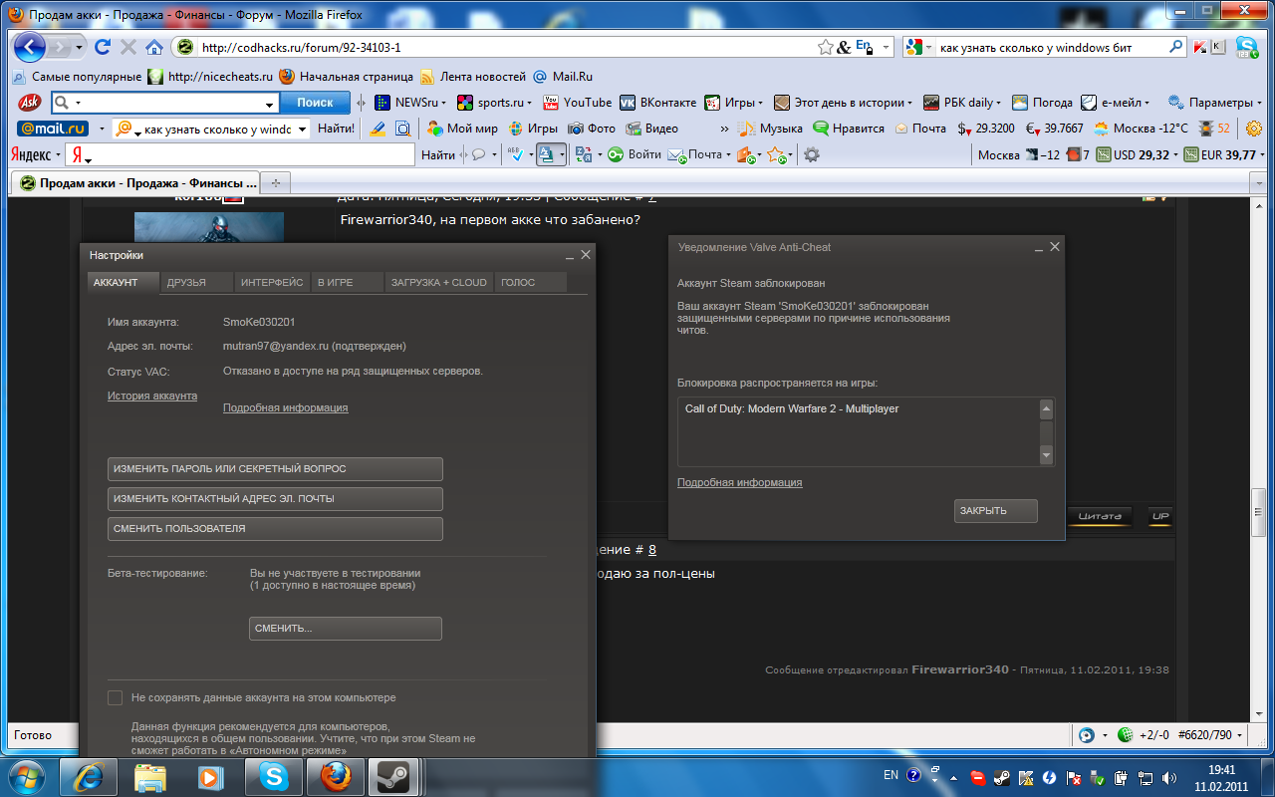Open the status bar #6620/790 dropdown
The image size is (1275, 797).
click(1240, 735)
